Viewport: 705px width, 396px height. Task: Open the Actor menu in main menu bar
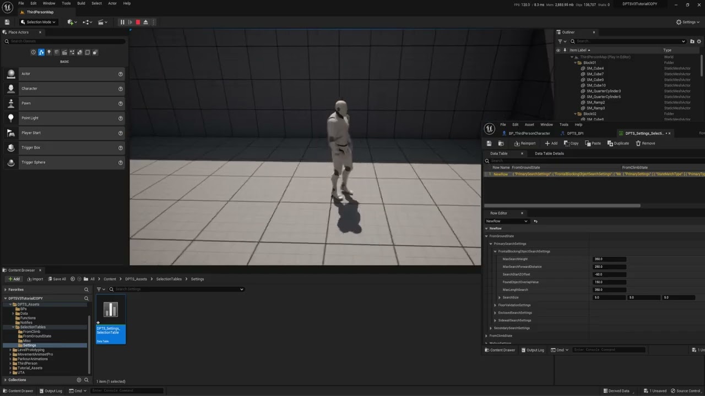coord(112,3)
